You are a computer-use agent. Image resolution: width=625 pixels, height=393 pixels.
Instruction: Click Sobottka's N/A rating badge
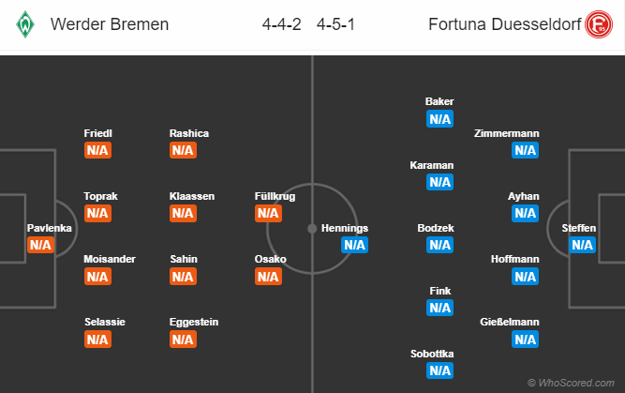pos(439,370)
